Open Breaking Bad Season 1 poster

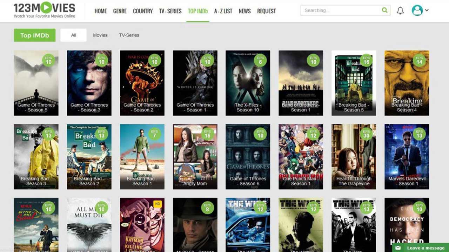pos(142,157)
